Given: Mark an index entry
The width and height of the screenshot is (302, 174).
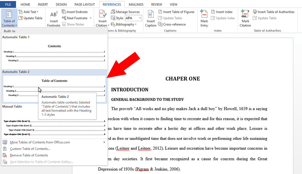Looking at the screenshot, I should 204,18.
